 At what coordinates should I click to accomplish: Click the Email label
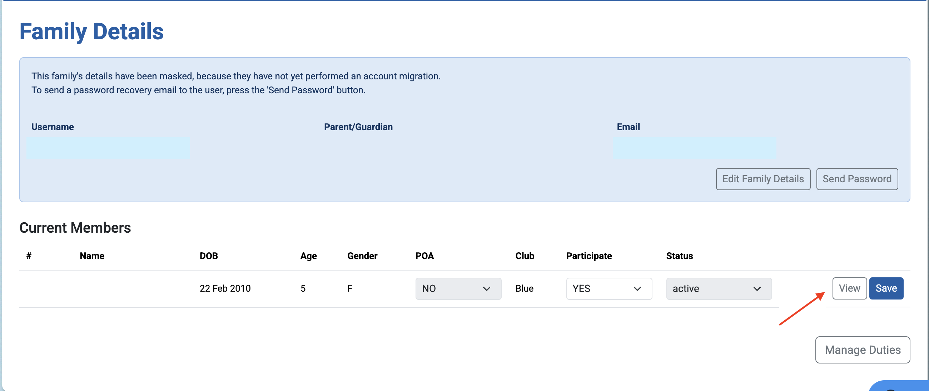[628, 127]
